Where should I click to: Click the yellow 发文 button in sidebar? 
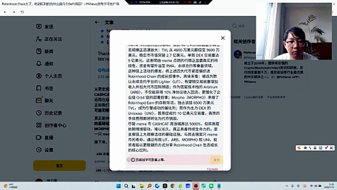pyautogui.click(x=59, y=165)
